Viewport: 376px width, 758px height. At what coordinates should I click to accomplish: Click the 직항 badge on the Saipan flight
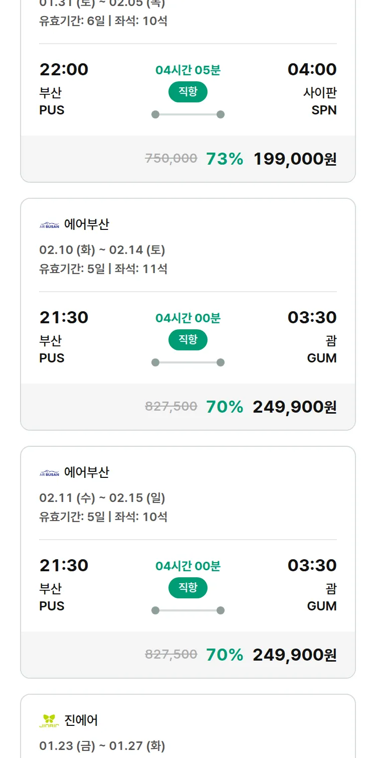[187, 92]
